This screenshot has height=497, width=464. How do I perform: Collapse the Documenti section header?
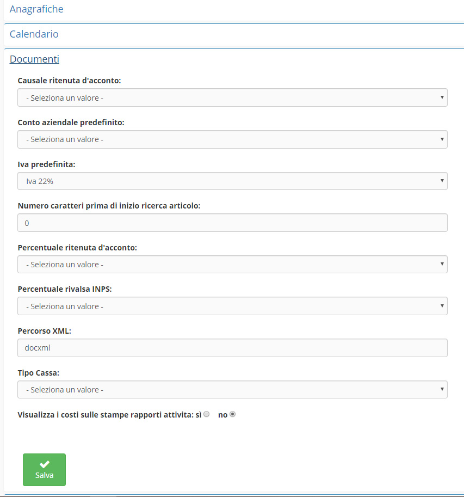[x=34, y=59]
